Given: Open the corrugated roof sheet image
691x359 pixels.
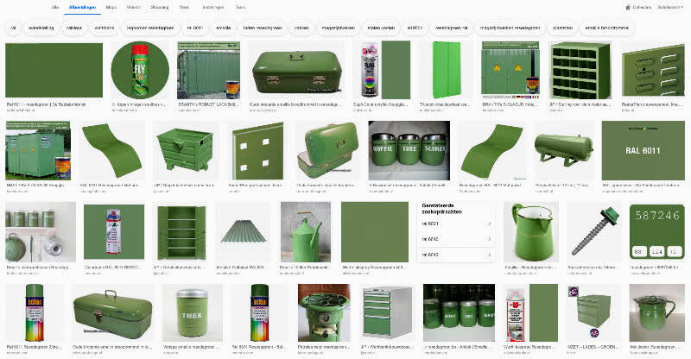Looking at the screenshot, I should (x=244, y=232).
